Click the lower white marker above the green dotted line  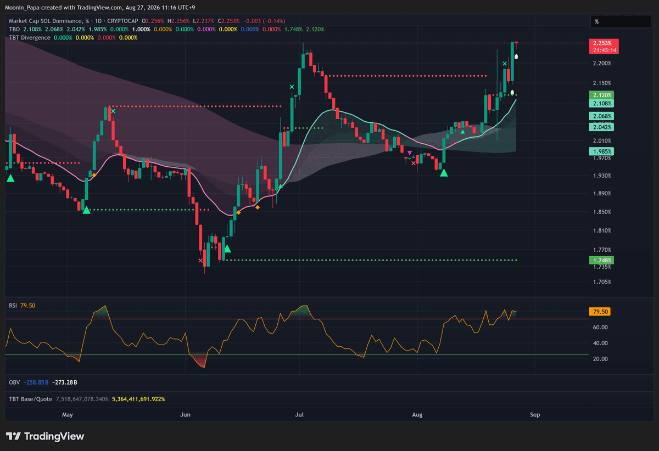pos(512,93)
